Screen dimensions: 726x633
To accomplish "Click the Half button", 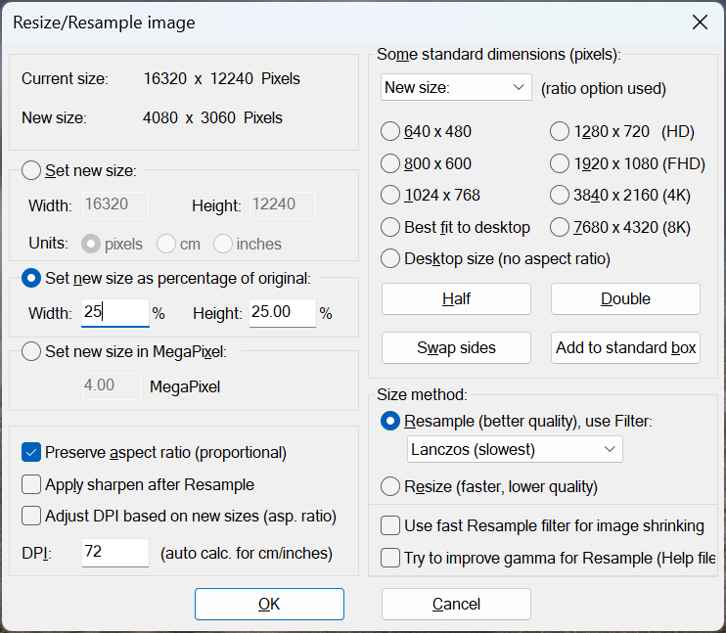I will 456,299.
